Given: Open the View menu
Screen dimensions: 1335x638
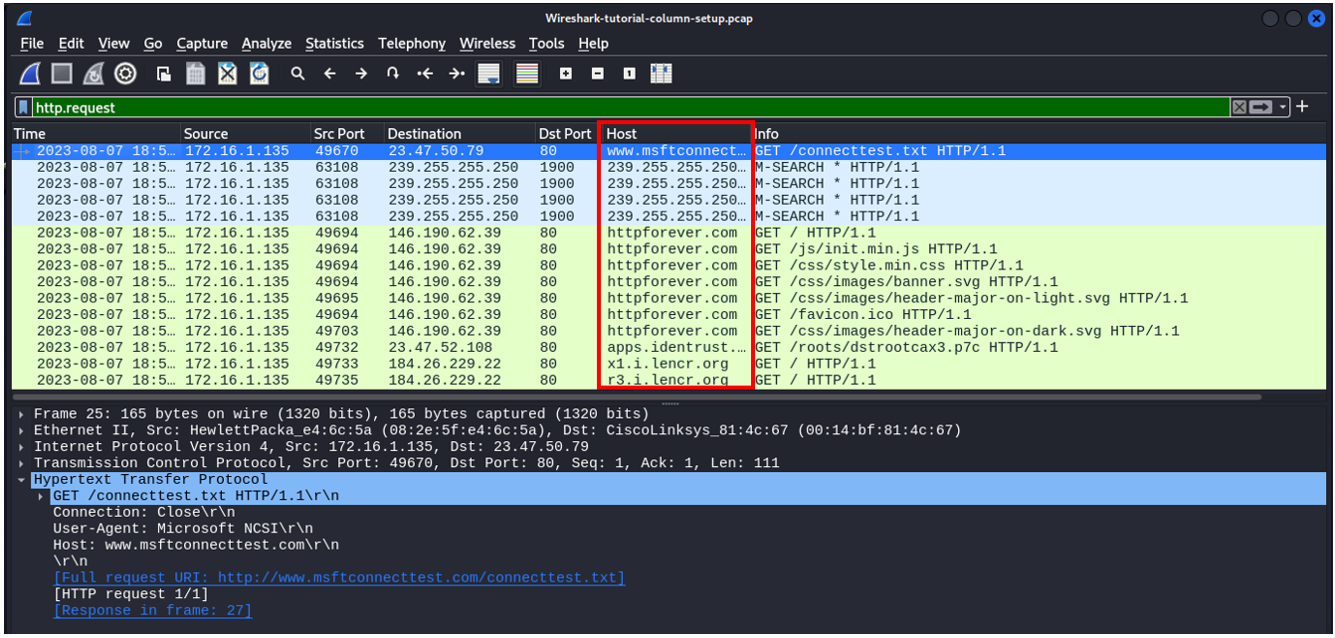Looking at the screenshot, I should 113,44.
